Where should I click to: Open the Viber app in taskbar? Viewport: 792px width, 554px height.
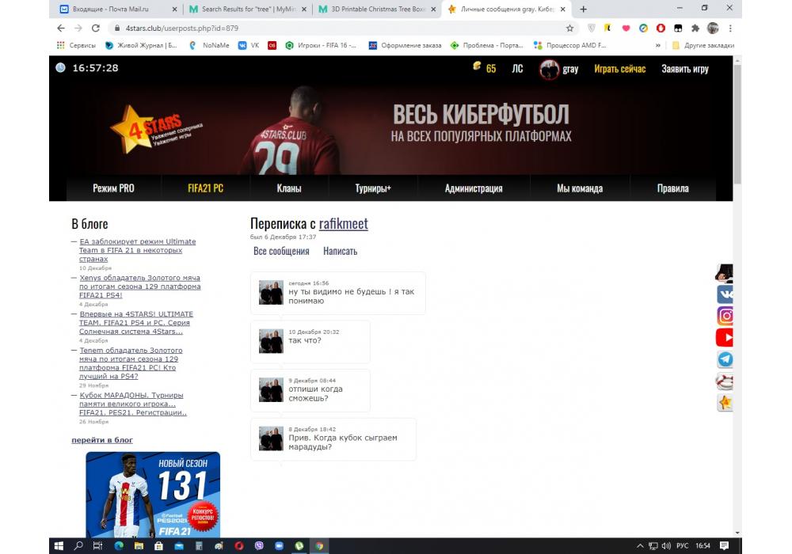click(x=259, y=545)
